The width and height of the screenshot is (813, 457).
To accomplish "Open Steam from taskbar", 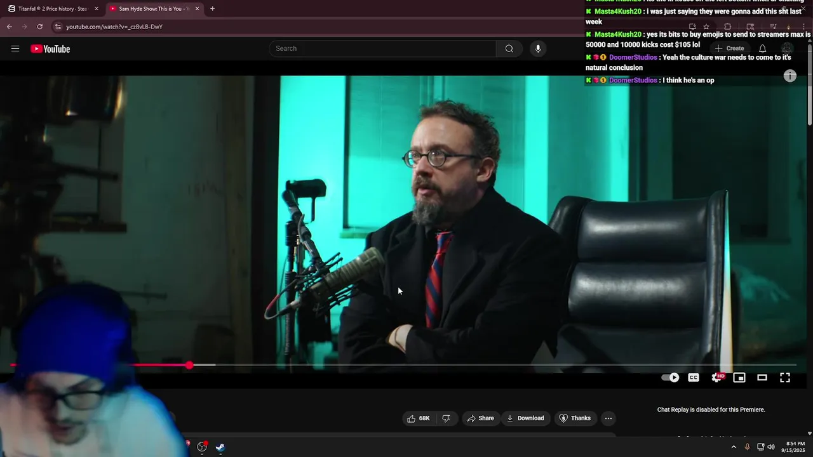I will pos(220,447).
